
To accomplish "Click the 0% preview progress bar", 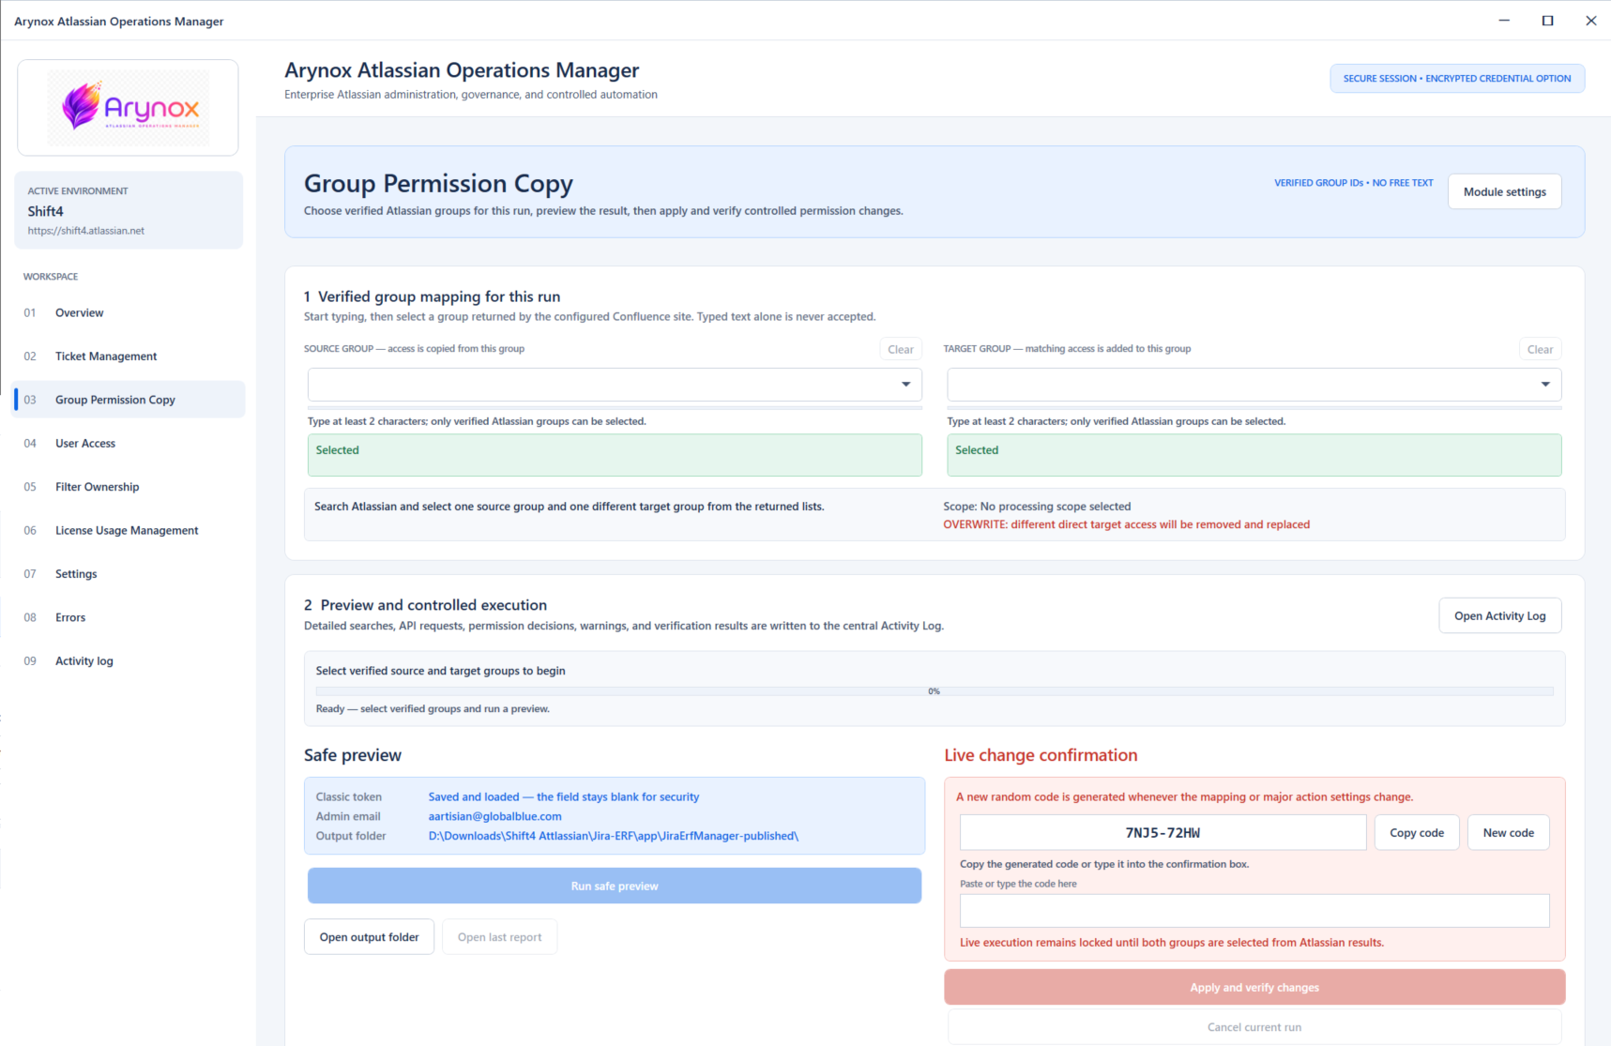I will (x=934, y=691).
